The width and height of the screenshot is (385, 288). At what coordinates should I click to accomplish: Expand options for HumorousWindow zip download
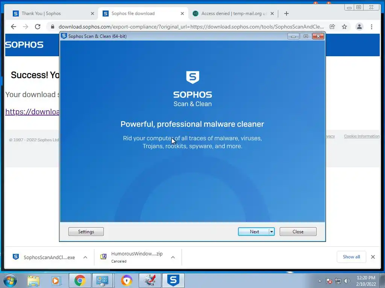pyautogui.click(x=173, y=257)
